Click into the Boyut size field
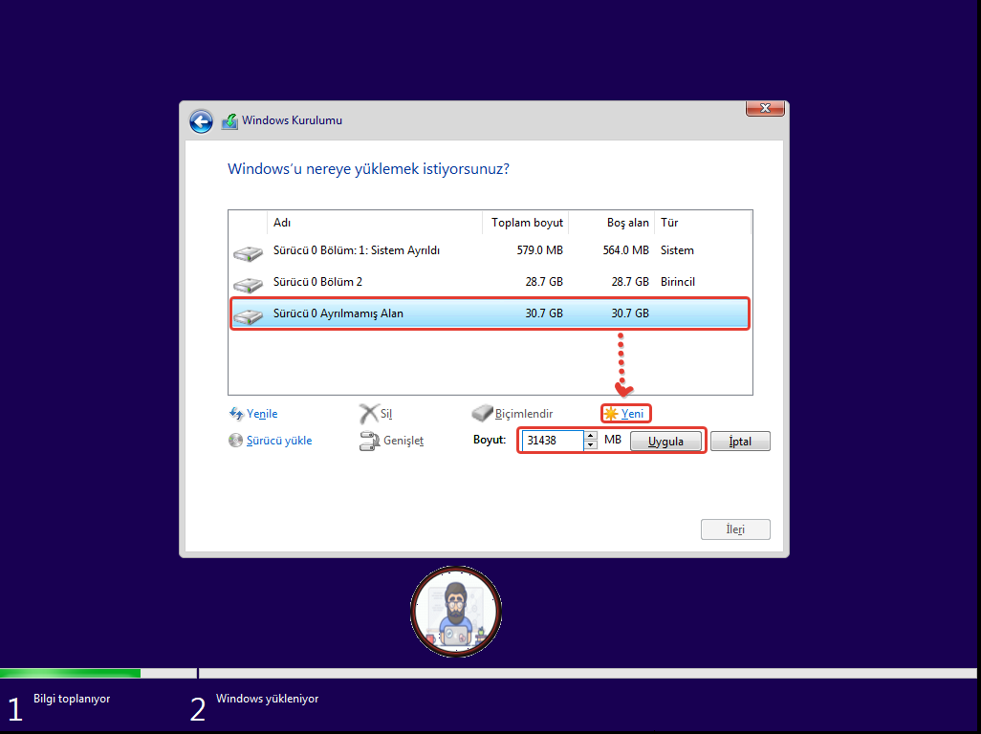The width and height of the screenshot is (981, 734). [x=553, y=441]
